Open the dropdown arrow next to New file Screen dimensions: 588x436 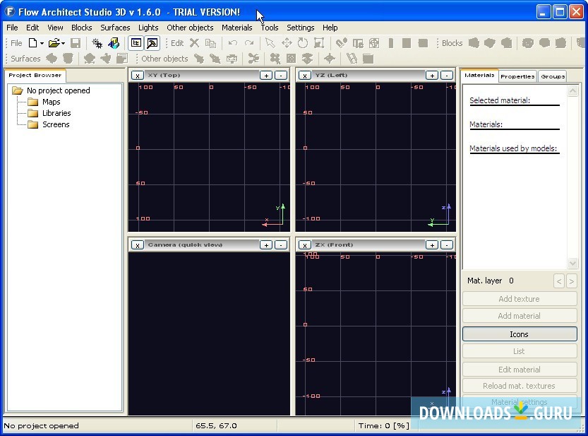coord(42,44)
